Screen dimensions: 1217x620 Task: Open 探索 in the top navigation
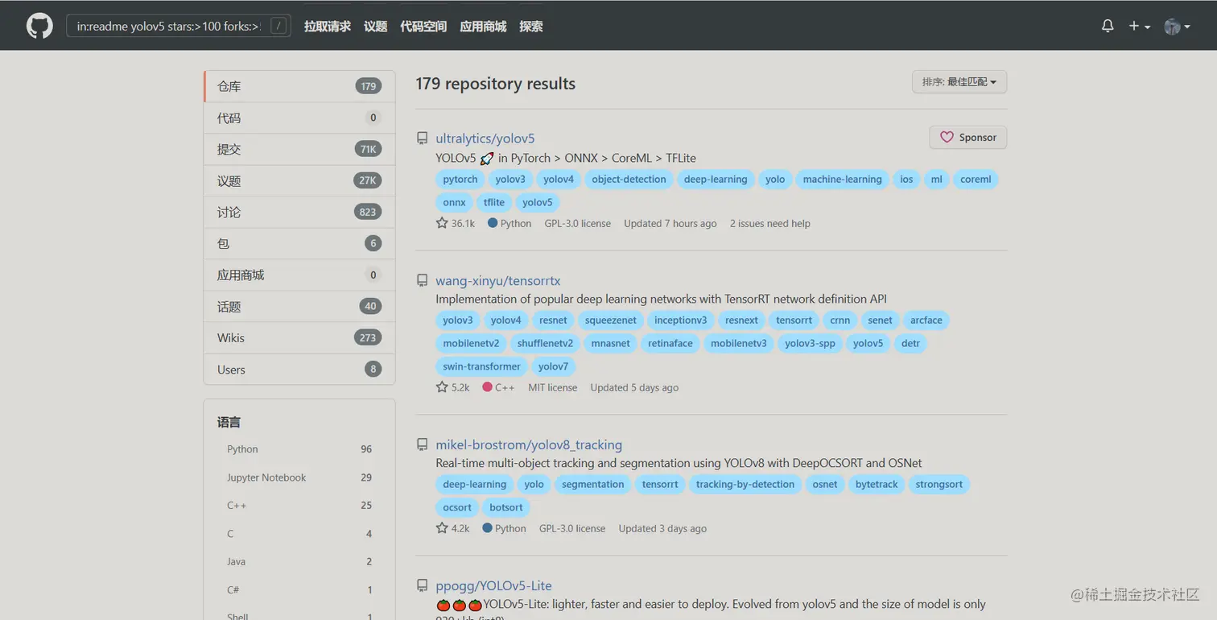531,27
